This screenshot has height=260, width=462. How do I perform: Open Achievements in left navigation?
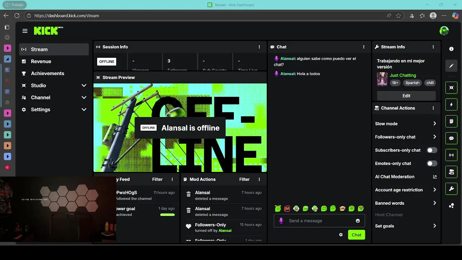click(54, 73)
